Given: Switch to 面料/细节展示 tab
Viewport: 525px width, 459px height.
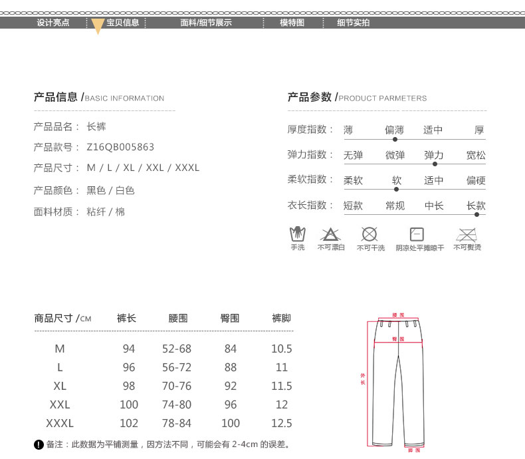Looking at the screenshot, I should [206, 23].
